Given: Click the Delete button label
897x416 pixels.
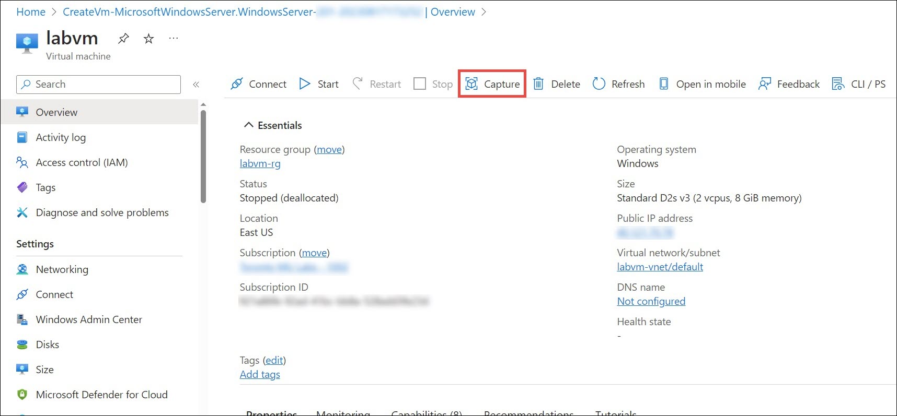Looking at the screenshot, I should coord(566,84).
